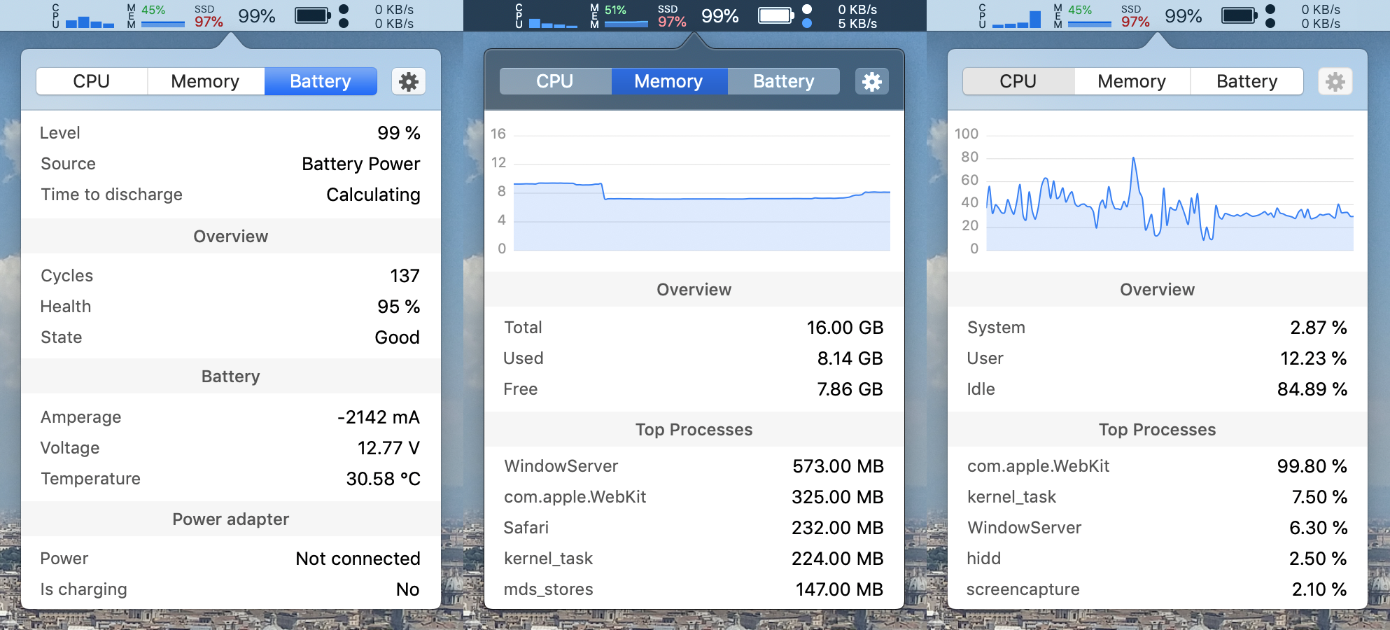Image resolution: width=1390 pixels, height=630 pixels.
Task: Switch to the CPU tab in the dark panel
Action: (555, 81)
